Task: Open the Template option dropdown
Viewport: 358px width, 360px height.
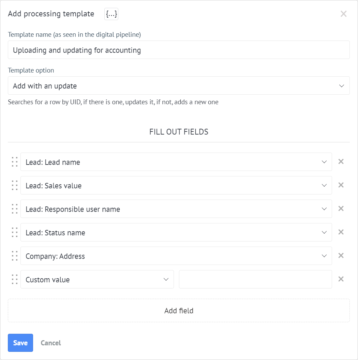Action: (341, 85)
